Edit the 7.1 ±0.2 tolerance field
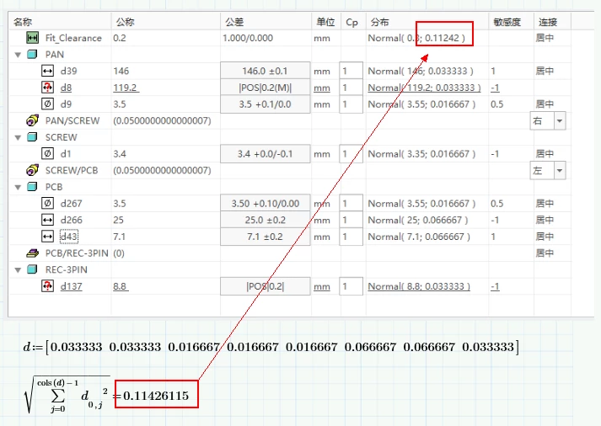Viewport: 601px width, 426px height. click(266, 237)
